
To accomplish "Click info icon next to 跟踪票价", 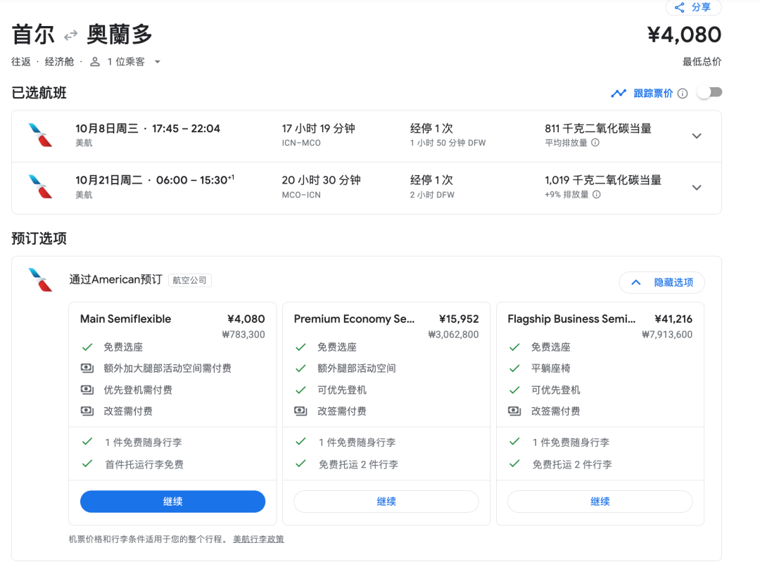I will (683, 94).
